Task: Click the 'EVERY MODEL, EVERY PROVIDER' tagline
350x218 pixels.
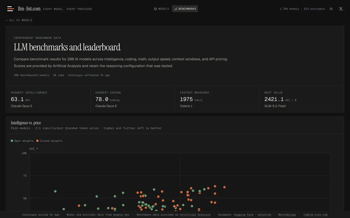Action: (67, 9)
